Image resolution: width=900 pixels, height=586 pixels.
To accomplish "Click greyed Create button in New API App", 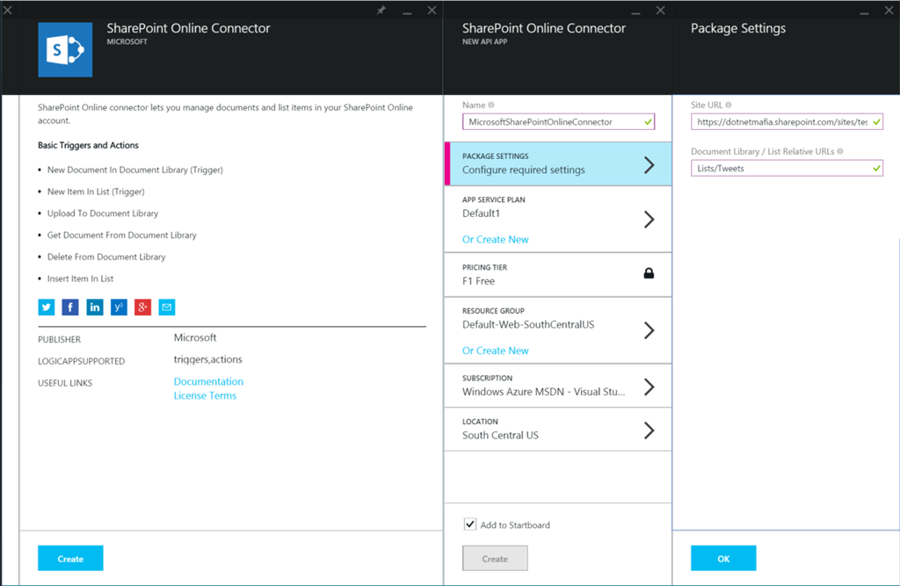I will point(495,558).
